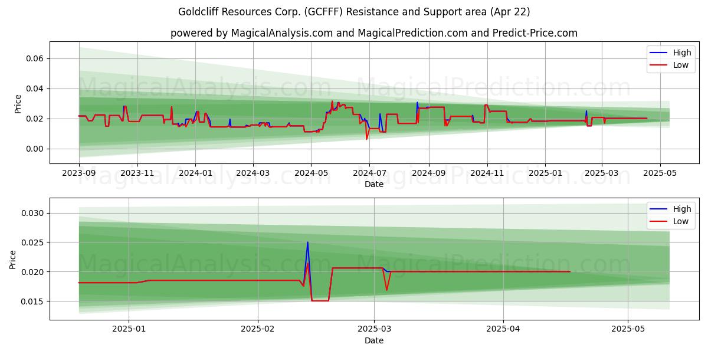Click the 0.025 price spike in the bottom chart

307,242
